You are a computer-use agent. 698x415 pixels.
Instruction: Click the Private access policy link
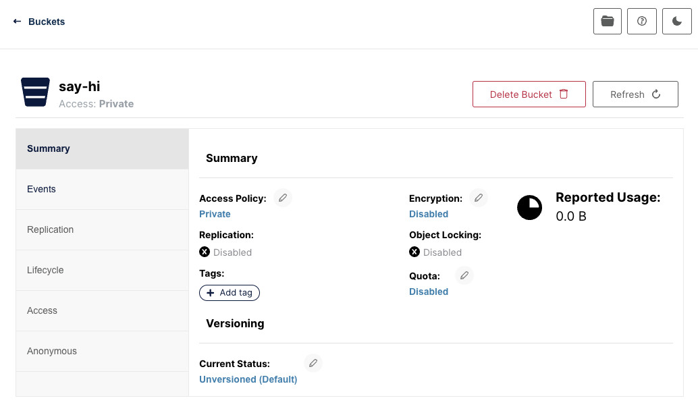(215, 214)
